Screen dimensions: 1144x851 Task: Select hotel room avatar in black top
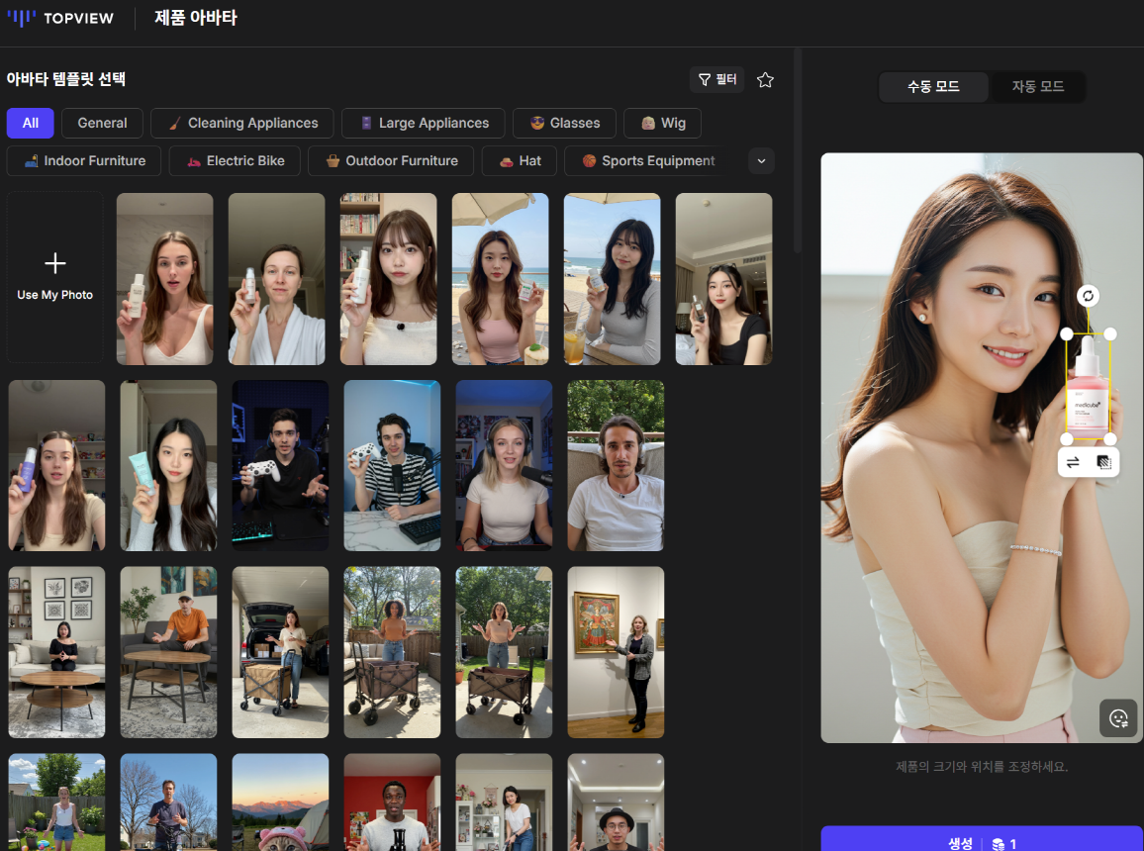click(x=723, y=279)
